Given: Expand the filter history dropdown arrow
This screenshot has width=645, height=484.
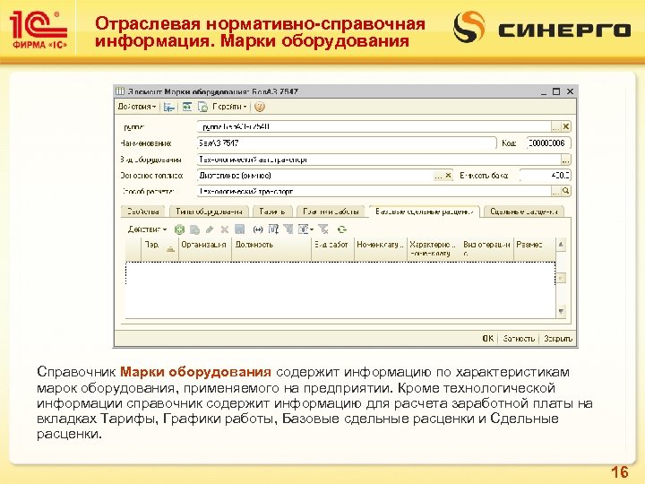Looking at the screenshot, I should (312, 229).
